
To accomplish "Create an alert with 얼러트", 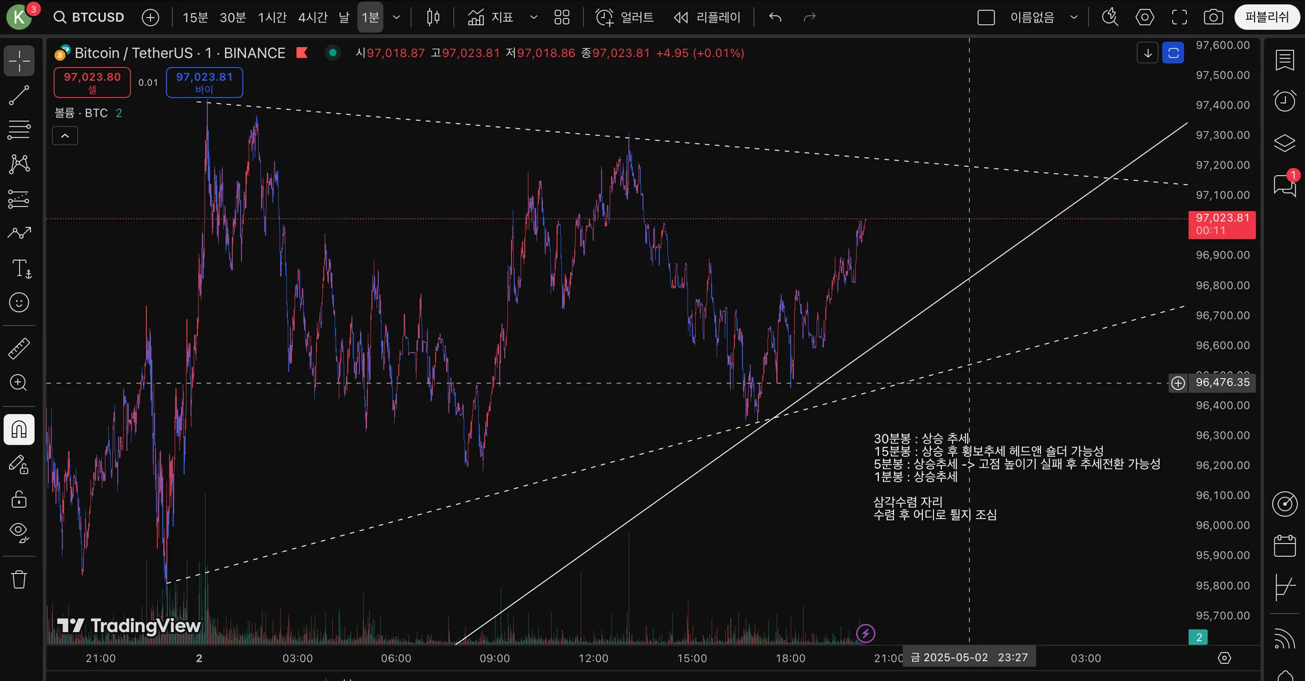I will coord(625,17).
